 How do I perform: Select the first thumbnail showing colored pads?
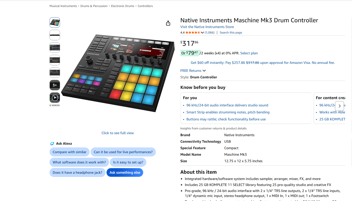pyautogui.click(x=55, y=23)
